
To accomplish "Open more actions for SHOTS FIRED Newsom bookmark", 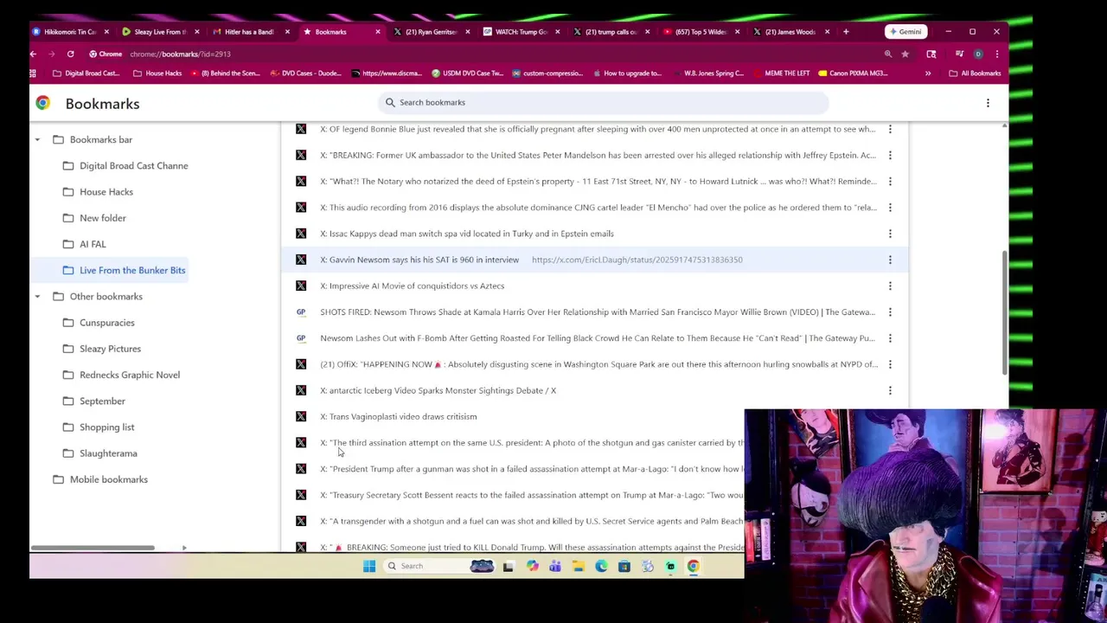I will 890,311.
